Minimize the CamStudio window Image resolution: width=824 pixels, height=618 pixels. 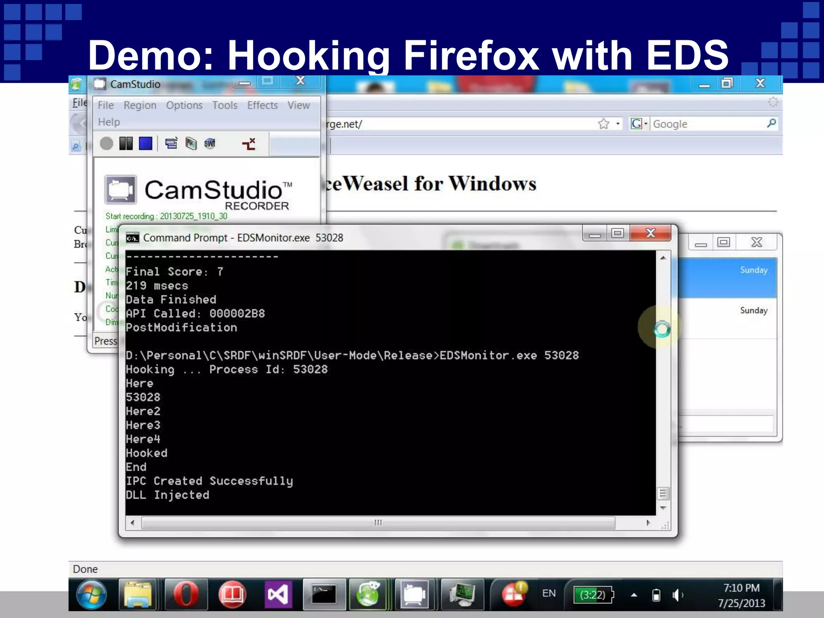coord(244,83)
